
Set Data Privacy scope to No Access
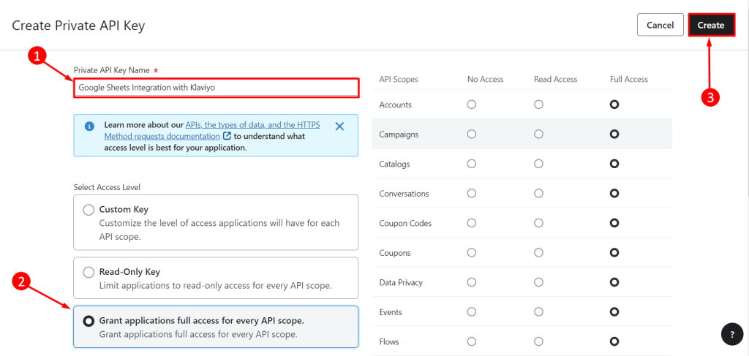click(472, 282)
